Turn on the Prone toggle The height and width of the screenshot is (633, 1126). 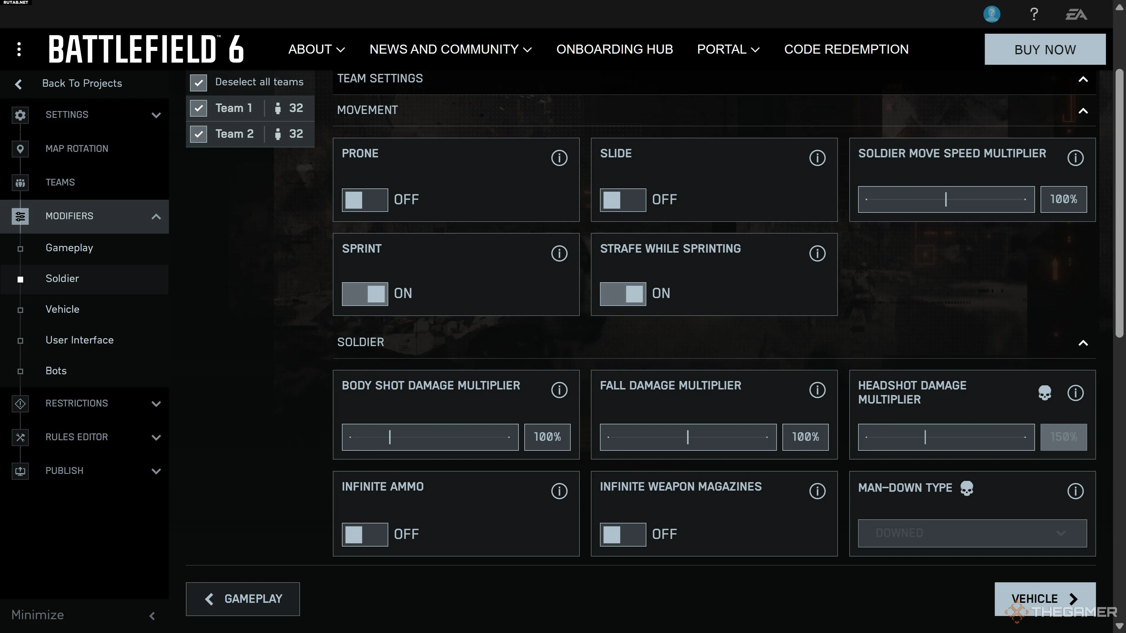tap(364, 200)
